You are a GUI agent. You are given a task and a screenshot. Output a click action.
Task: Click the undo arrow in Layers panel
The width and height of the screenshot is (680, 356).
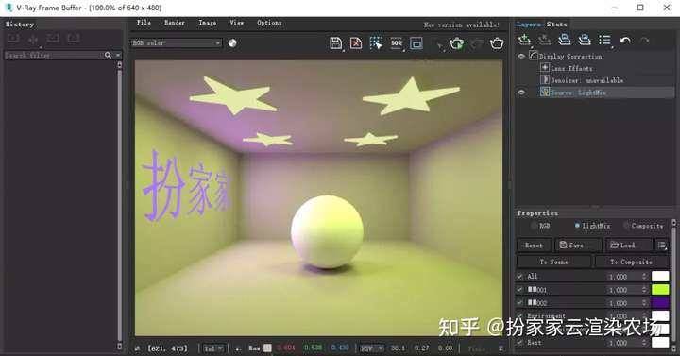(x=625, y=41)
